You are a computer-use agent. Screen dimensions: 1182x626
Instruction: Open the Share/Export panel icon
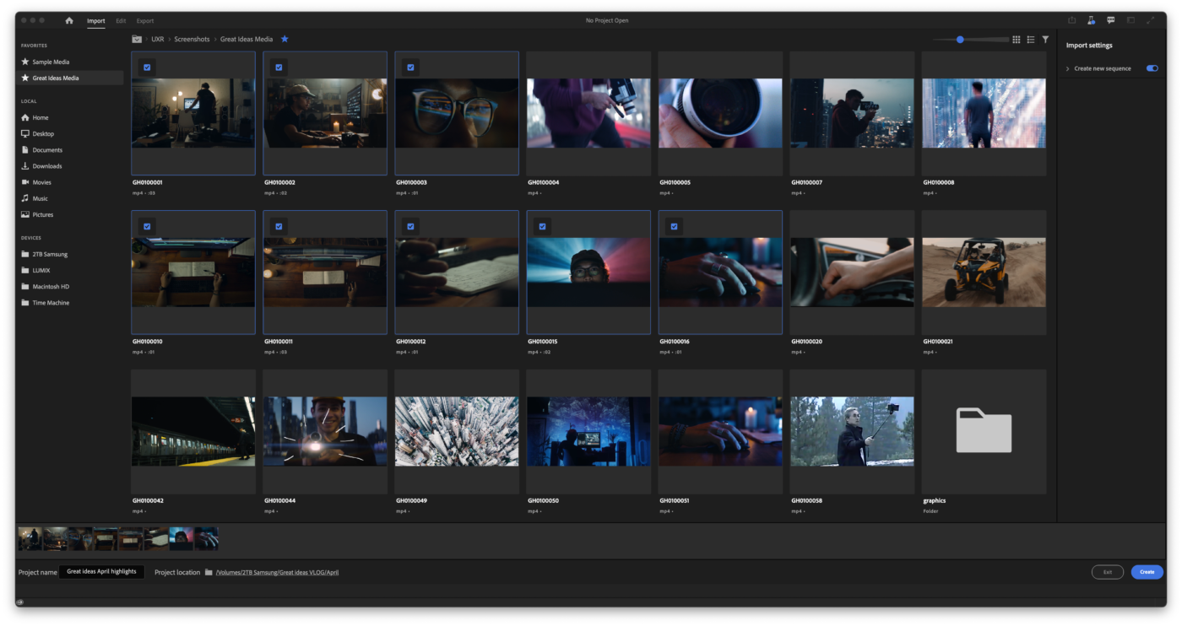click(x=1072, y=20)
